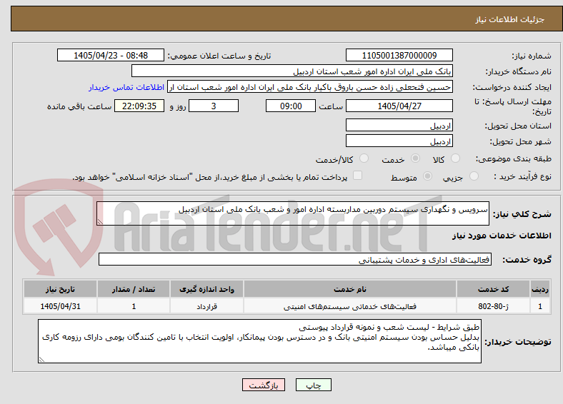Click the delivery province field اردبیل
Screen dimensions: 563x404
pyautogui.click(x=399, y=125)
